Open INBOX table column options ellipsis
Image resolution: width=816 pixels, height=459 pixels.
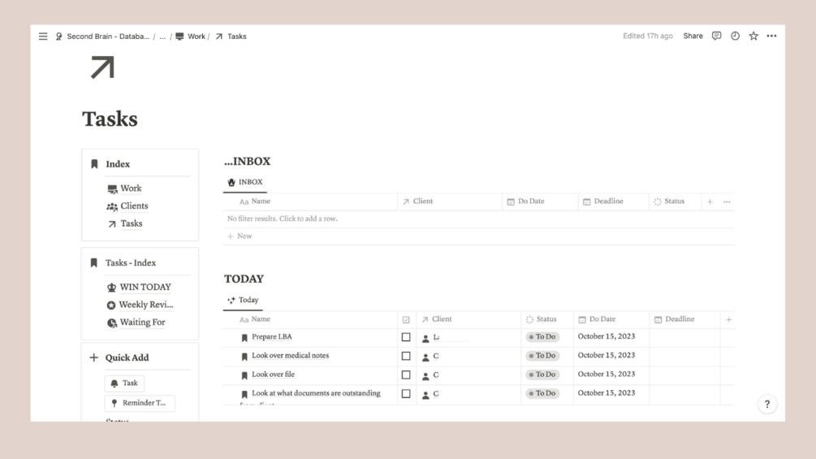[x=727, y=201]
